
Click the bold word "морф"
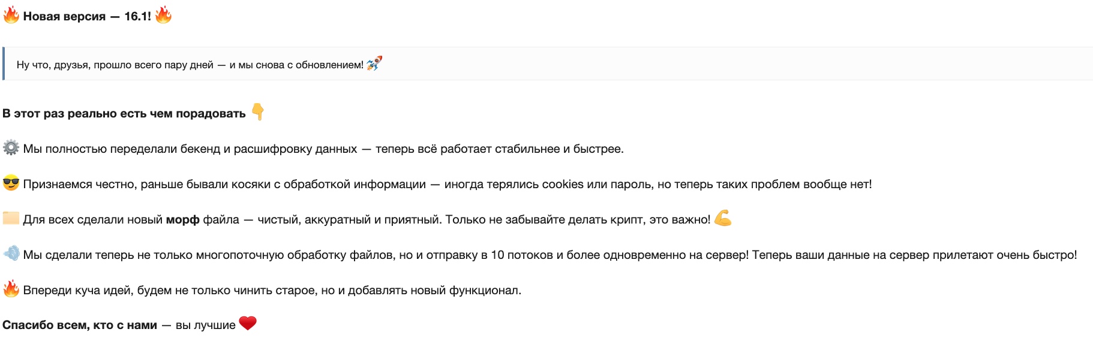[x=182, y=220]
